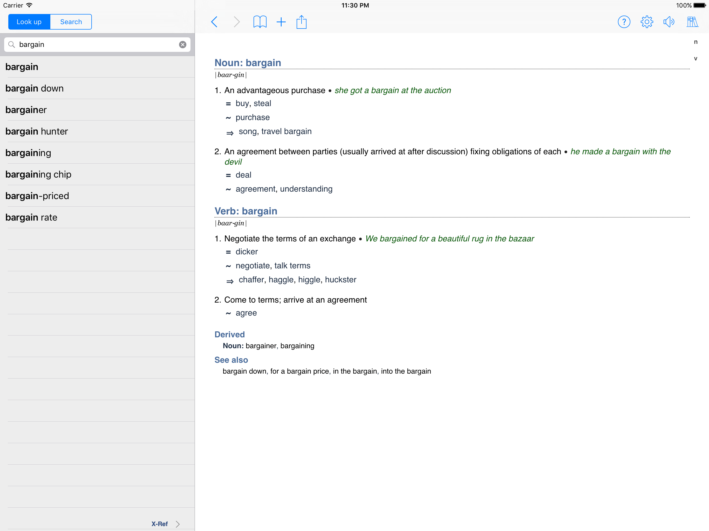Click the forward navigation arrow
Image resolution: width=709 pixels, height=531 pixels.
236,22
